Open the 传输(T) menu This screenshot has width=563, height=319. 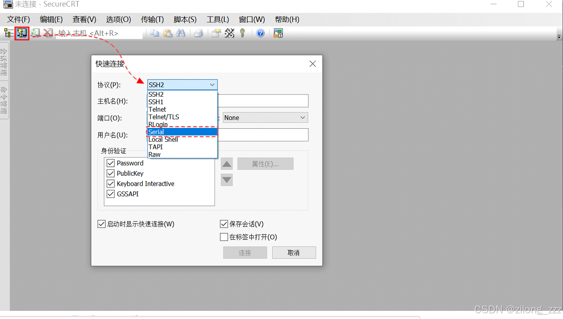152,20
